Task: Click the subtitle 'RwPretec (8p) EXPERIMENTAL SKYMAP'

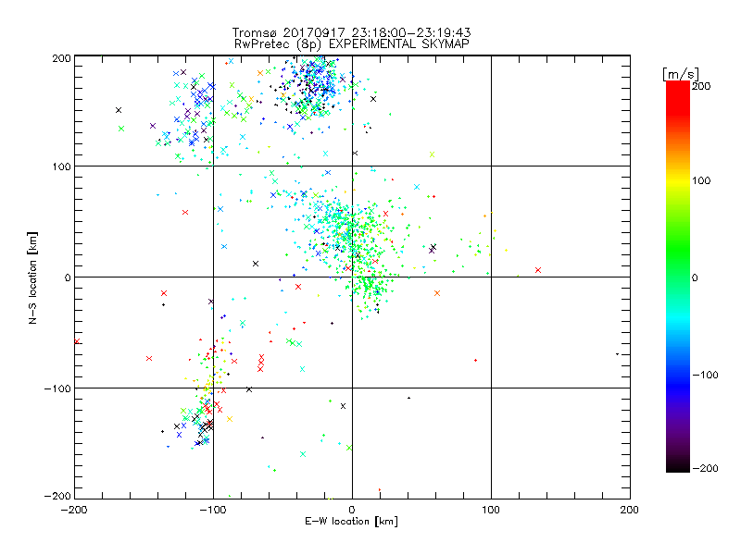Action: click(x=352, y=44)
